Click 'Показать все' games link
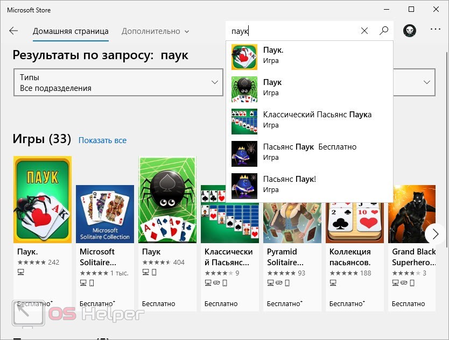 point(102,140)
